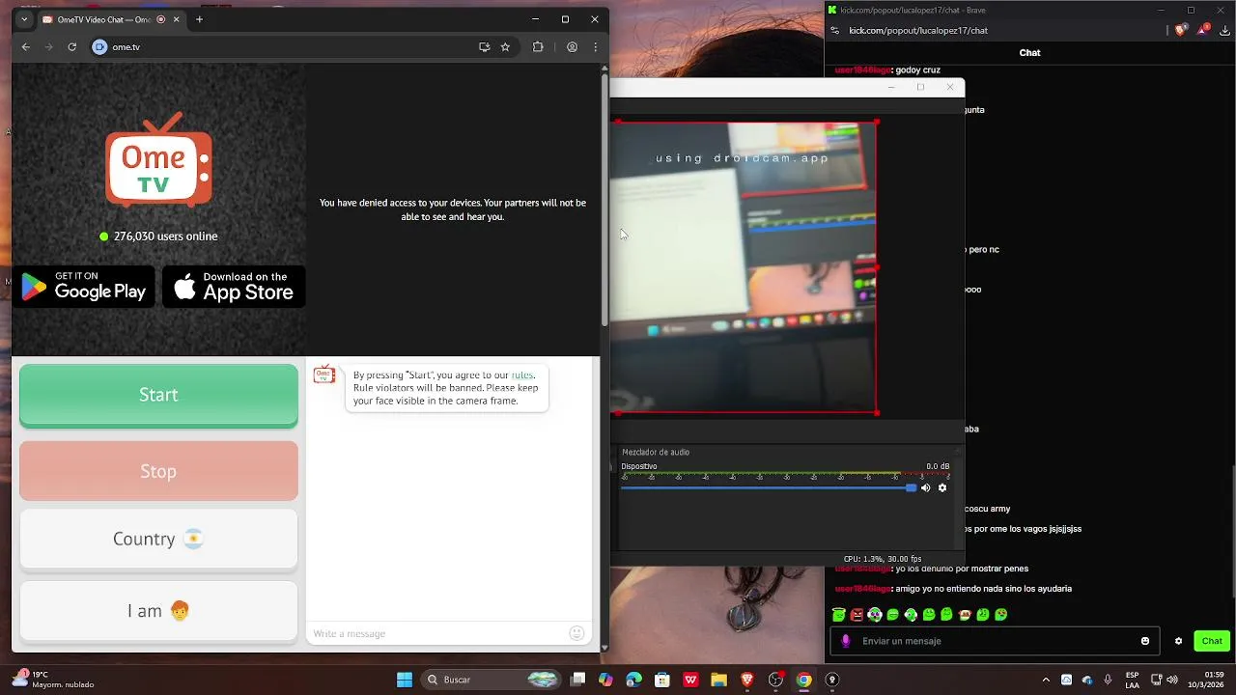The image size is (1236, 695).
Task: Click the purple microphone icon in Kick chat input
Action: [x=846, y=641]
